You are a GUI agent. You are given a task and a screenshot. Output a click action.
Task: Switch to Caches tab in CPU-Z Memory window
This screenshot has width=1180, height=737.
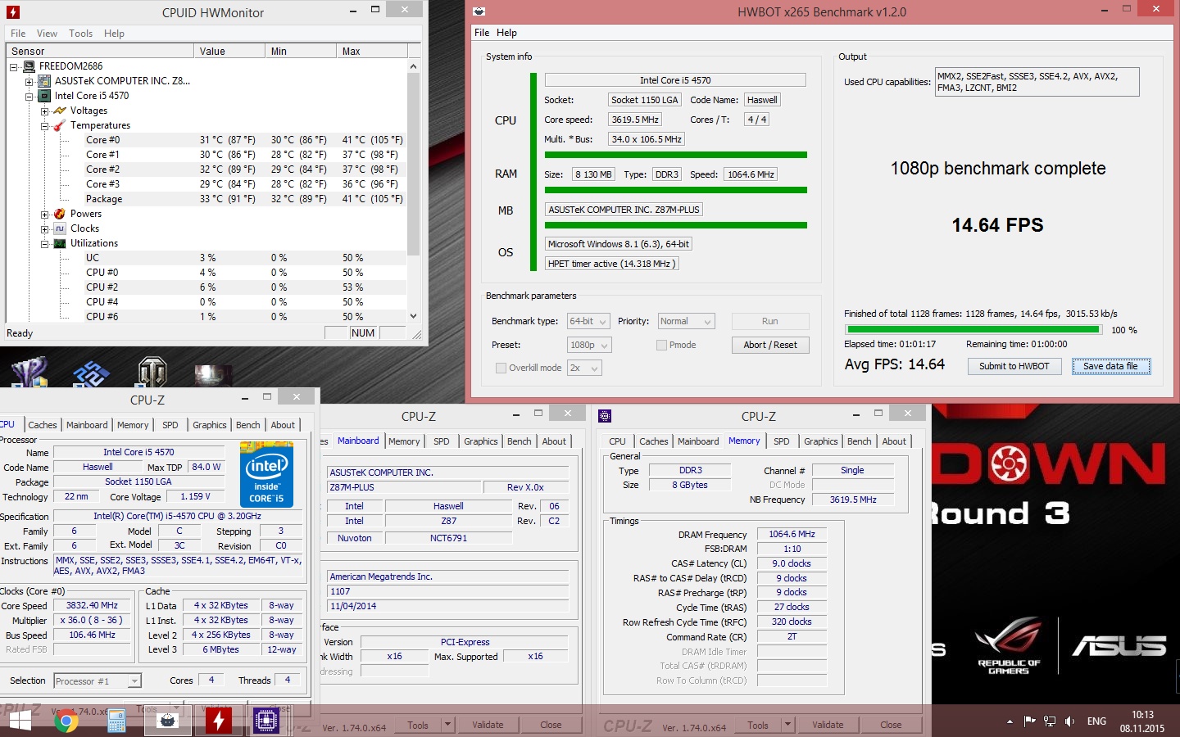[653, 441]
